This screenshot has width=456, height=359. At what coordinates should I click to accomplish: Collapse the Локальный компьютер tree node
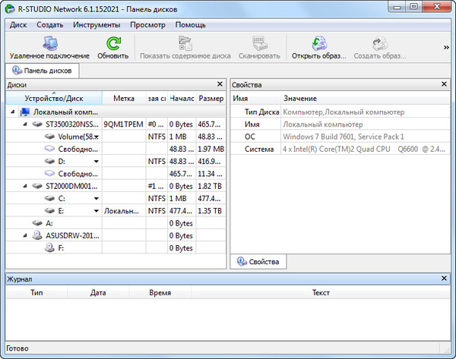tap(14, 112)
